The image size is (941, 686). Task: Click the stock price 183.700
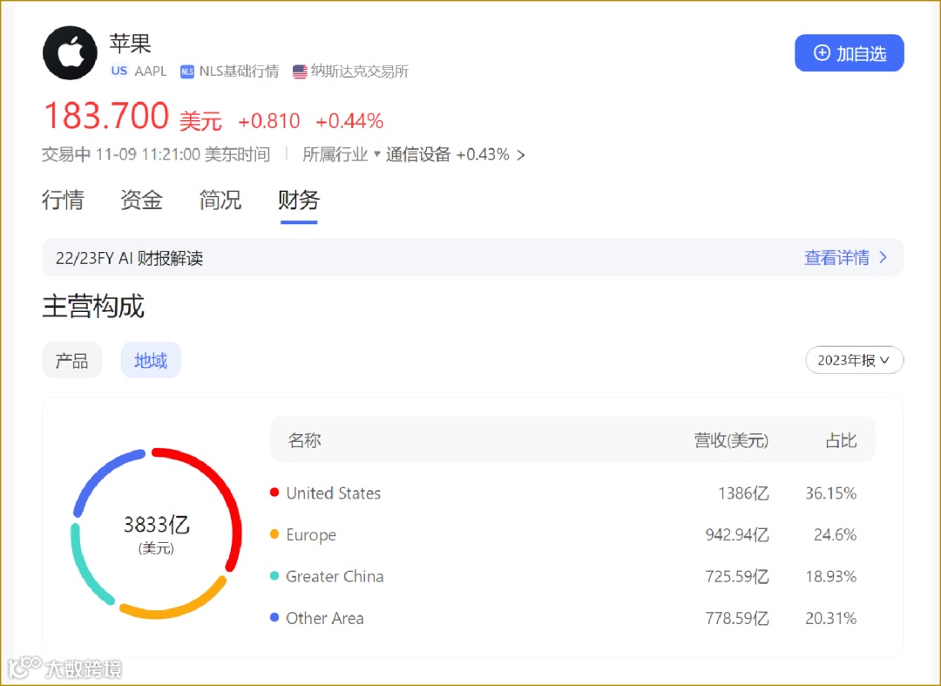pyautogui.click(x=106, y=115)
